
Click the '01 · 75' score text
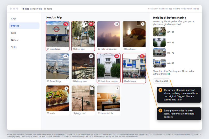[171, 53]
